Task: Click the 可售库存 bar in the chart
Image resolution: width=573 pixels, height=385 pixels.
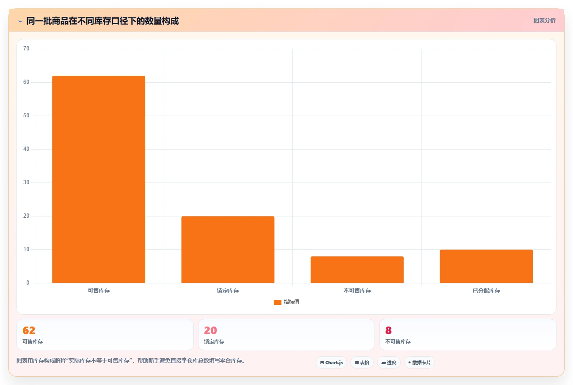Action: pos(99,180)
